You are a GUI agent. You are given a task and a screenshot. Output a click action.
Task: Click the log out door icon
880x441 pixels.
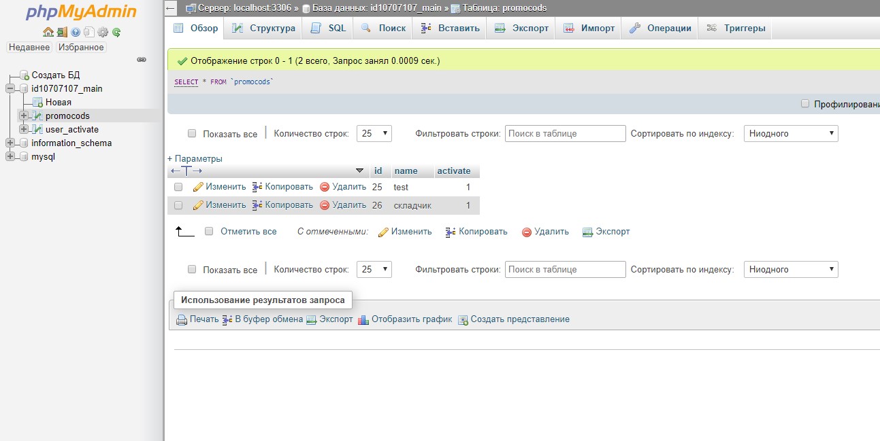pyautogui.click(x=61, y=32)
